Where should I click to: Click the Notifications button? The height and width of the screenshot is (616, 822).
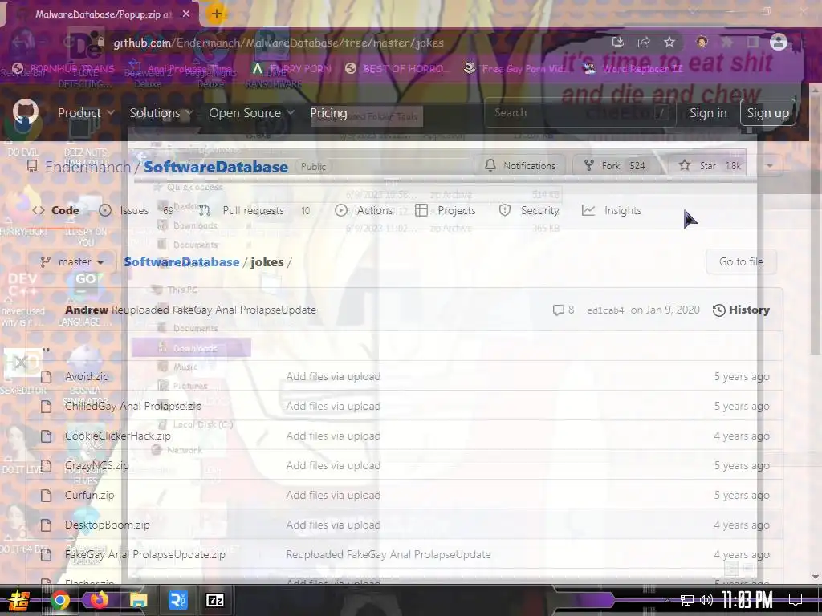(520, 165)
